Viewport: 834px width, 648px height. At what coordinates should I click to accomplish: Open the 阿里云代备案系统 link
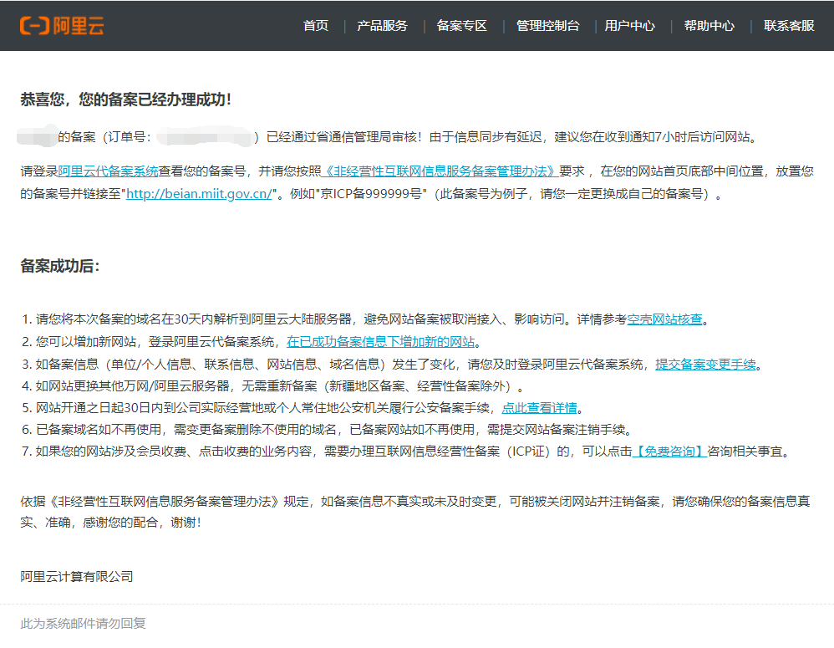108,171
